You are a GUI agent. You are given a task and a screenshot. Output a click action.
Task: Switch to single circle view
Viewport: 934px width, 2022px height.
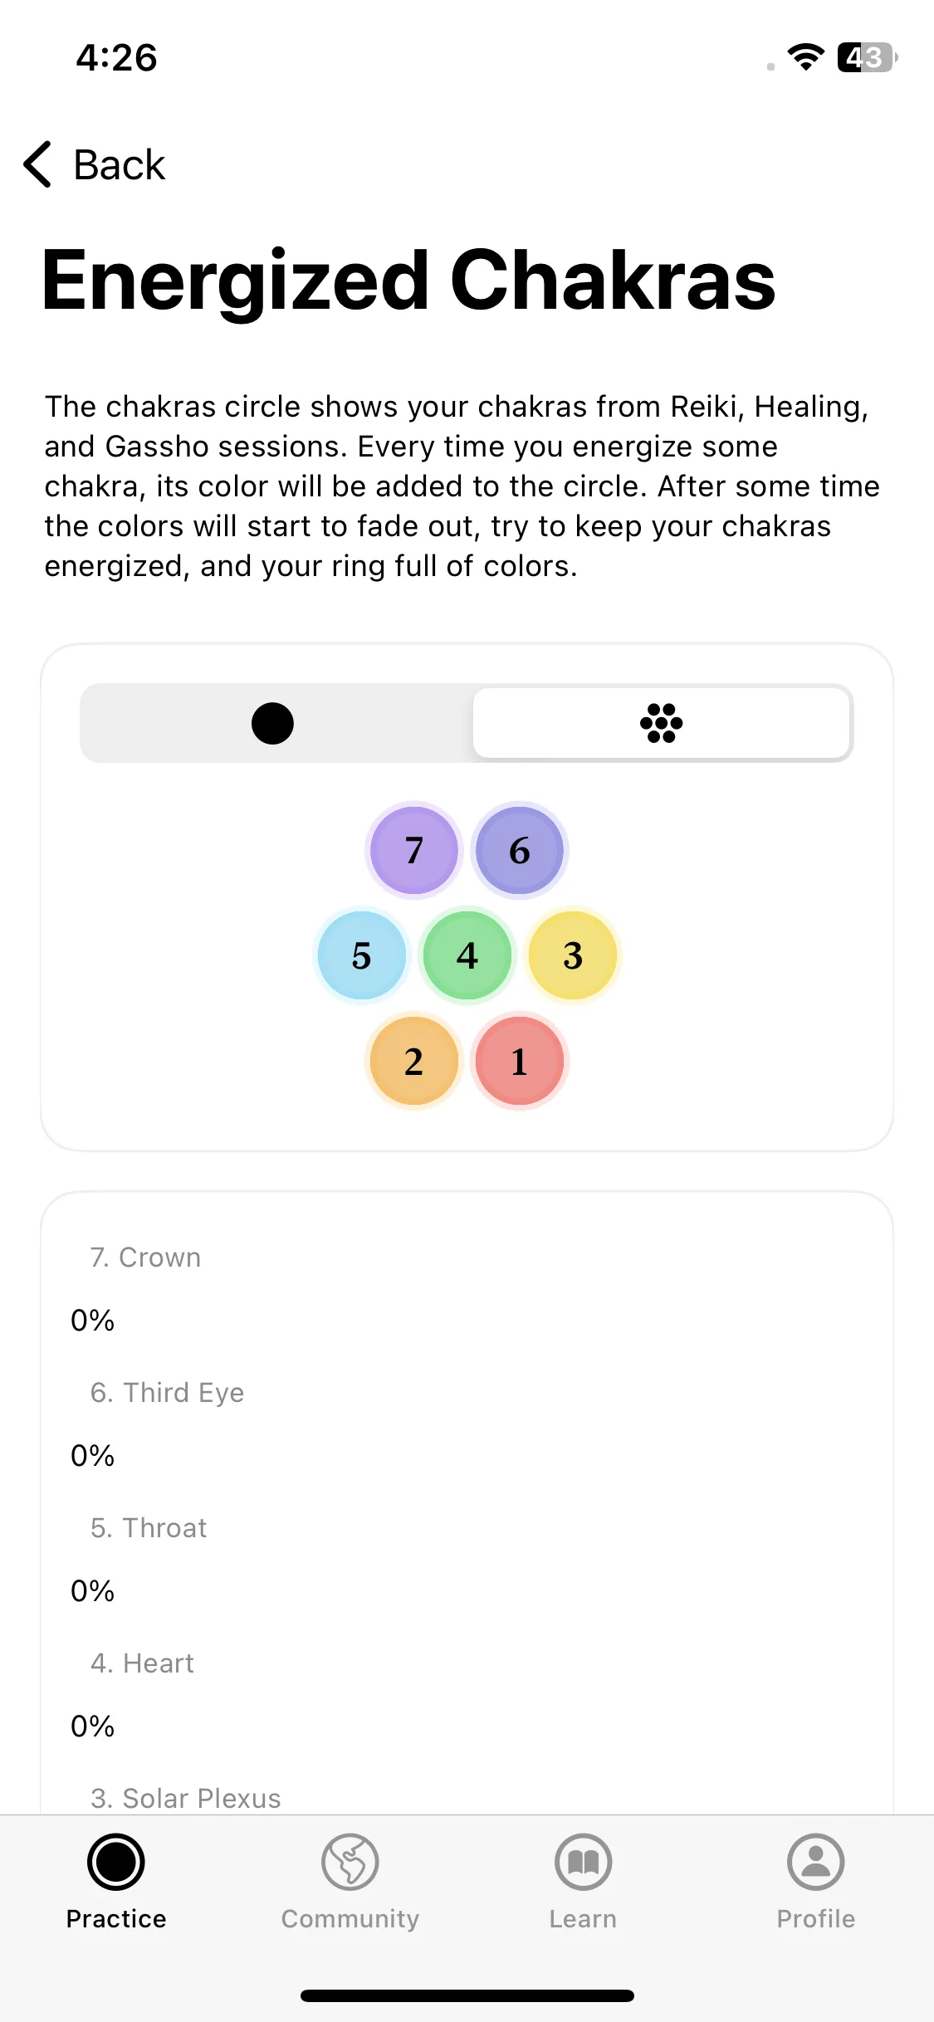(x=274, y=723)
